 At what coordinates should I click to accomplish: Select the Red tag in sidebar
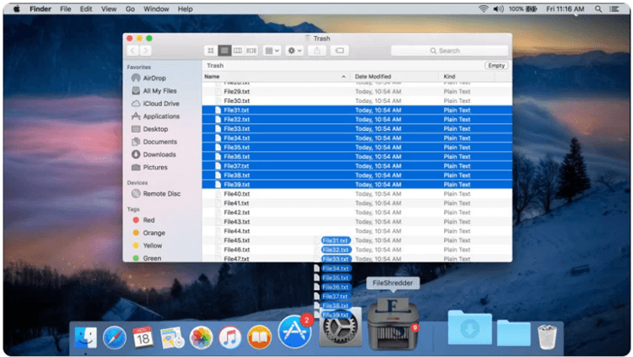pyautogui.click(x=149, y=220)
